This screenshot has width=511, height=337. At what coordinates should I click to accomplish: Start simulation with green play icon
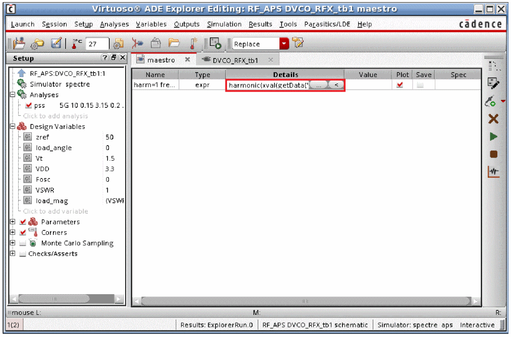(493, 137)
